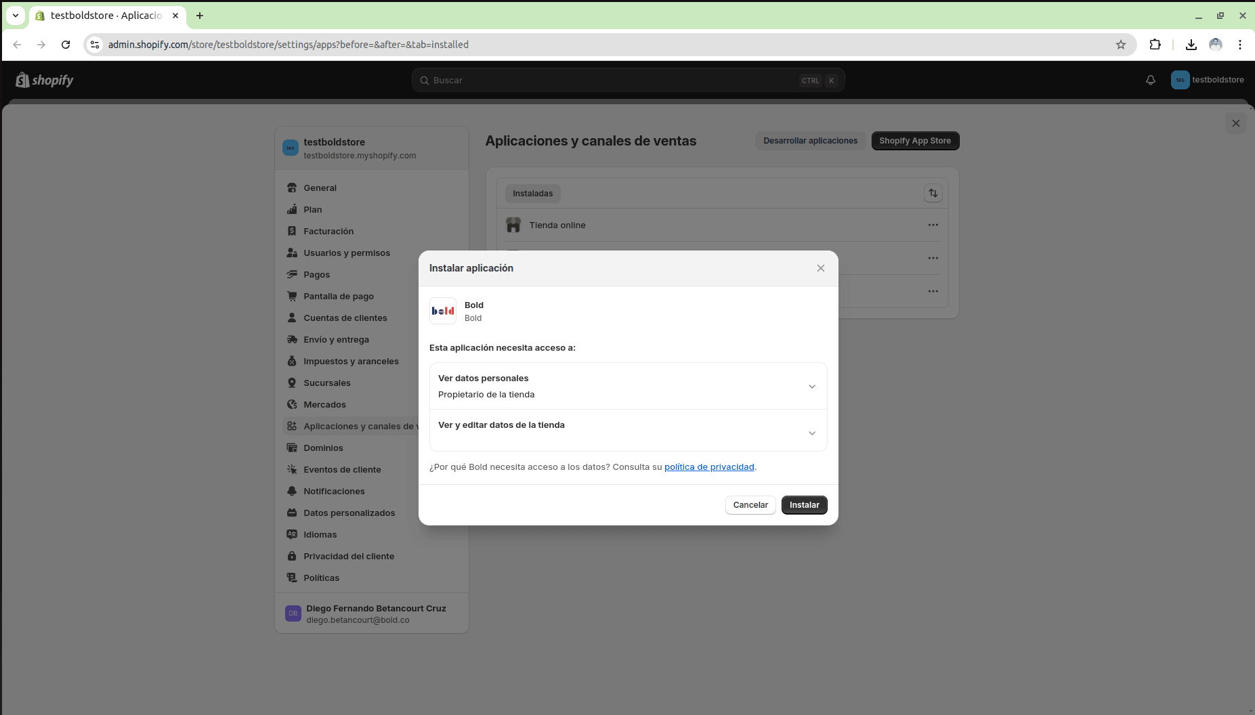
Task: Open Impuestos y aranceles
Action: click(x=371, y=362)
